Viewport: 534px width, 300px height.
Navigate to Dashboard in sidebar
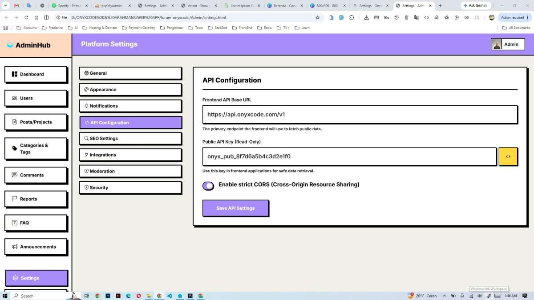click(x=36, y=74)
